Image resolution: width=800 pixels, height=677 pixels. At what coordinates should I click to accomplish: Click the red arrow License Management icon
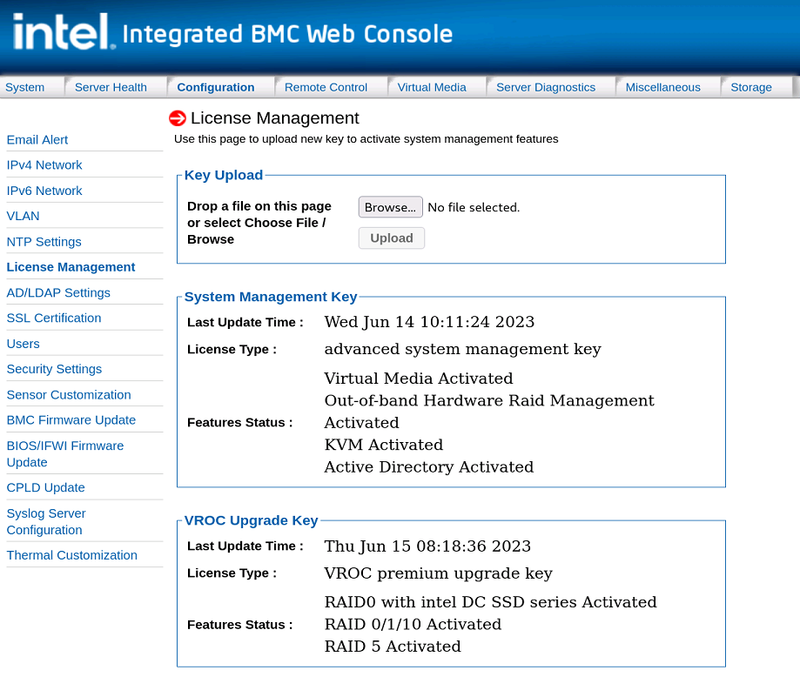178,118
